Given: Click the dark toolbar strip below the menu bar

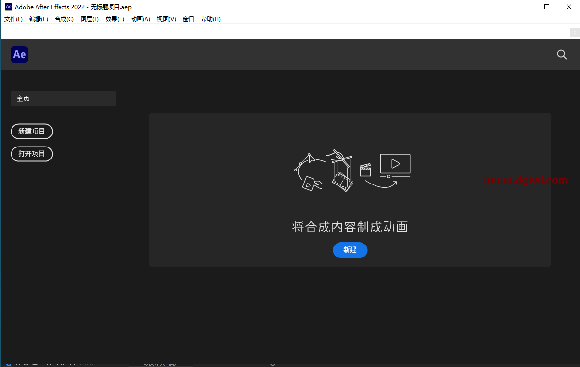Looking at the screenshot, I should pos(288,32).
